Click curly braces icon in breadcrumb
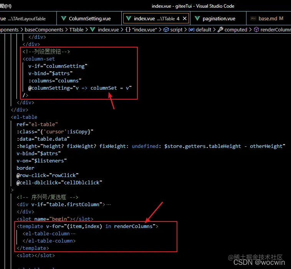This screenshot has height=269, width=291. (x=128, y=30)
